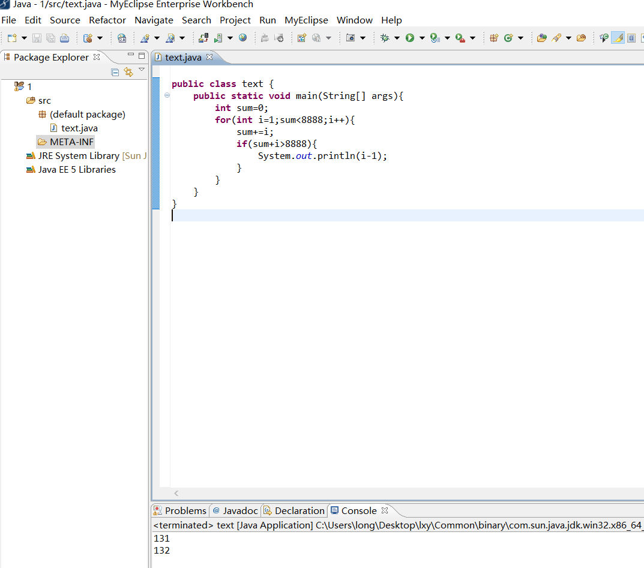The image size is (644, 568).
Task: Open the Refactor menu
Action: 107,20
